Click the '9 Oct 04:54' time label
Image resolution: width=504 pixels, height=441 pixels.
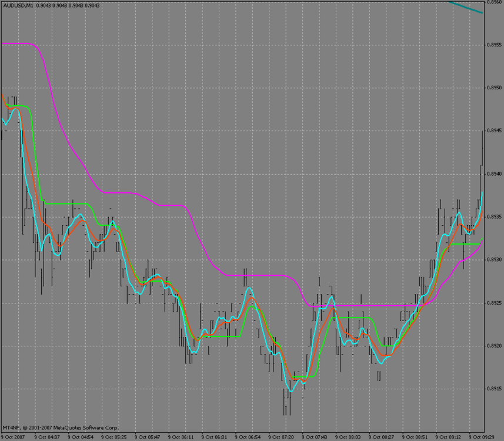tap(81, 437)
